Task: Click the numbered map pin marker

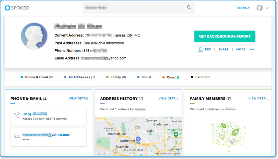Action: [138, 139]
